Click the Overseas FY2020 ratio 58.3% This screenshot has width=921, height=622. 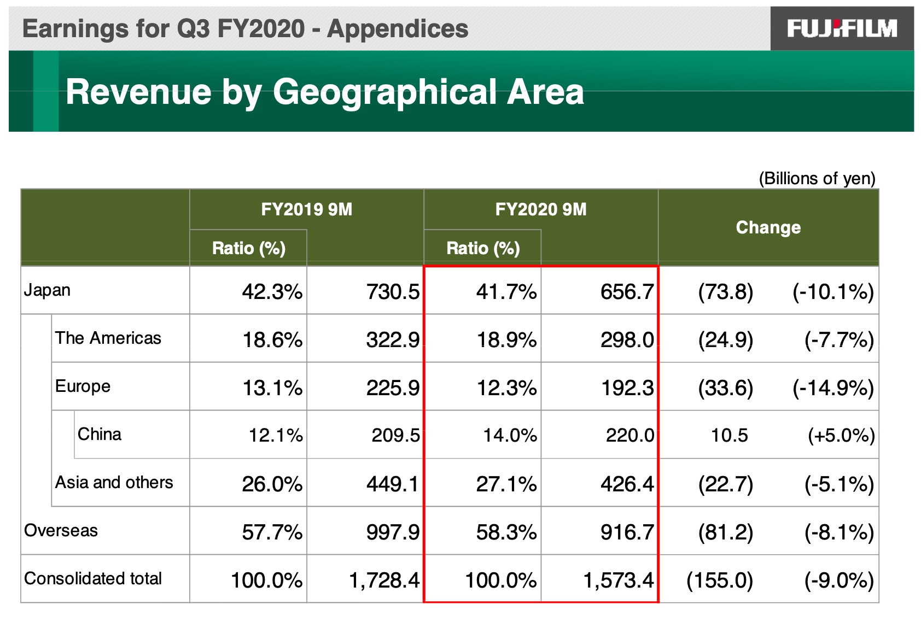[x=506, y=532]
